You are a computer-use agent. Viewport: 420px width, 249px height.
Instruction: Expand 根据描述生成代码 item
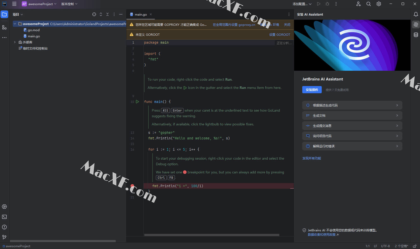pos(352,105)
